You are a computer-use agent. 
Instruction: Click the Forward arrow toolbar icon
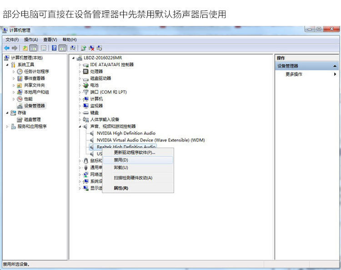click(x=15, y=48)
